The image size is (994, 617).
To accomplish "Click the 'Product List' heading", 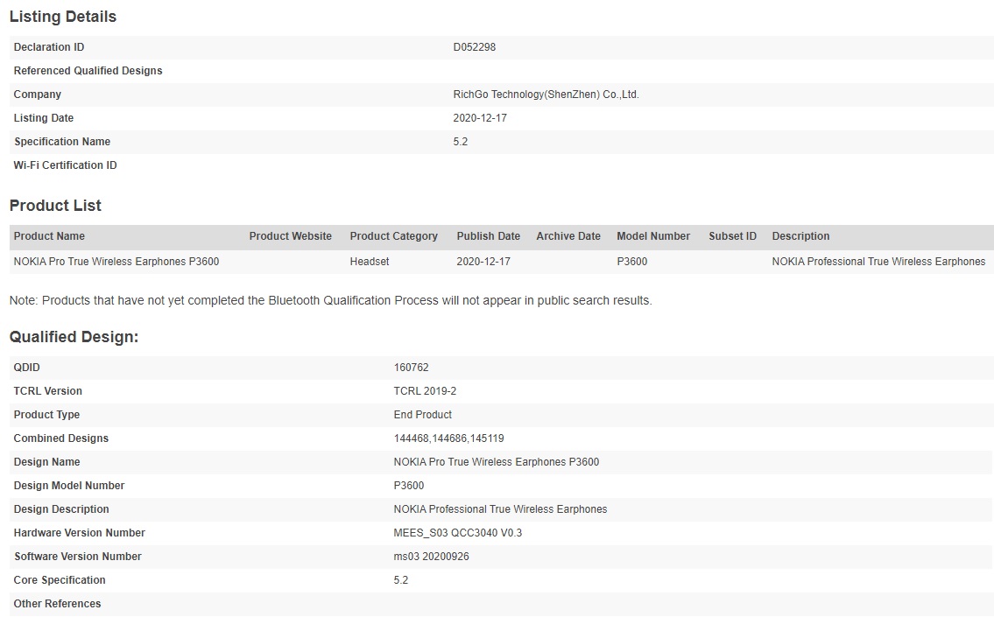I will tap(55, 206).
